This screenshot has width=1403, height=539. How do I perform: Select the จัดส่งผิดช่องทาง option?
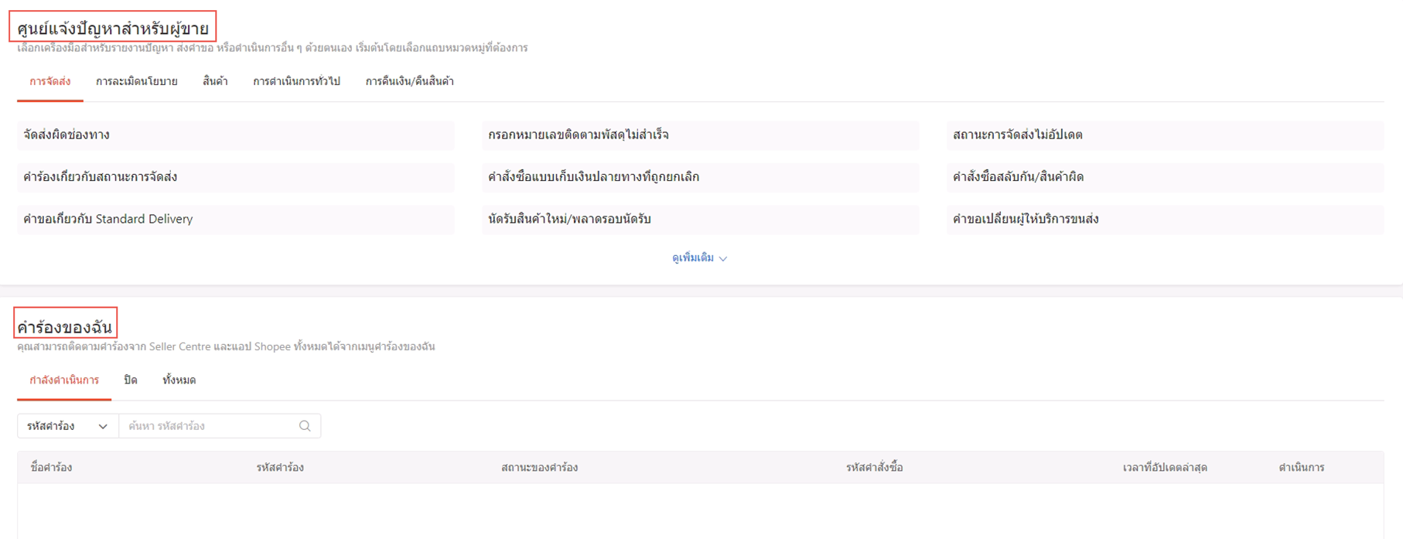pyautogui.click(x=236, y=135)
